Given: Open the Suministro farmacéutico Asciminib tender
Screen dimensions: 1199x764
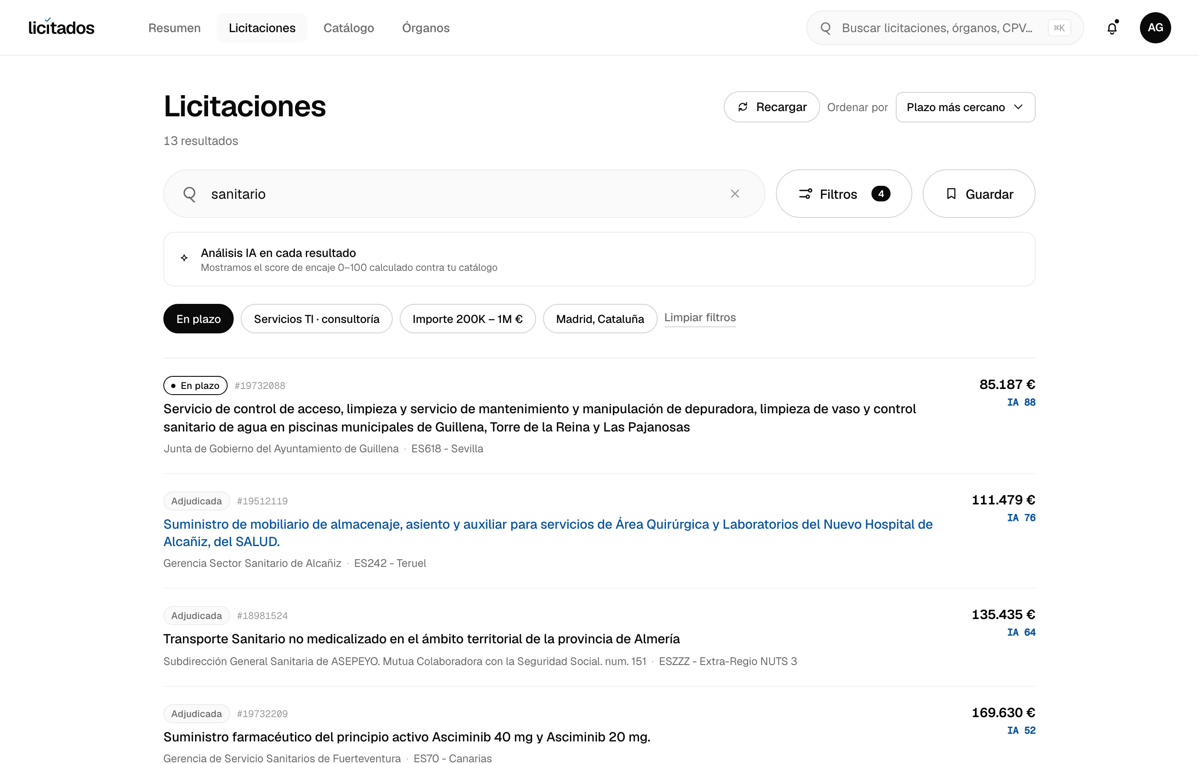Looking at the screenshot, I should click(x=407, y=737).
